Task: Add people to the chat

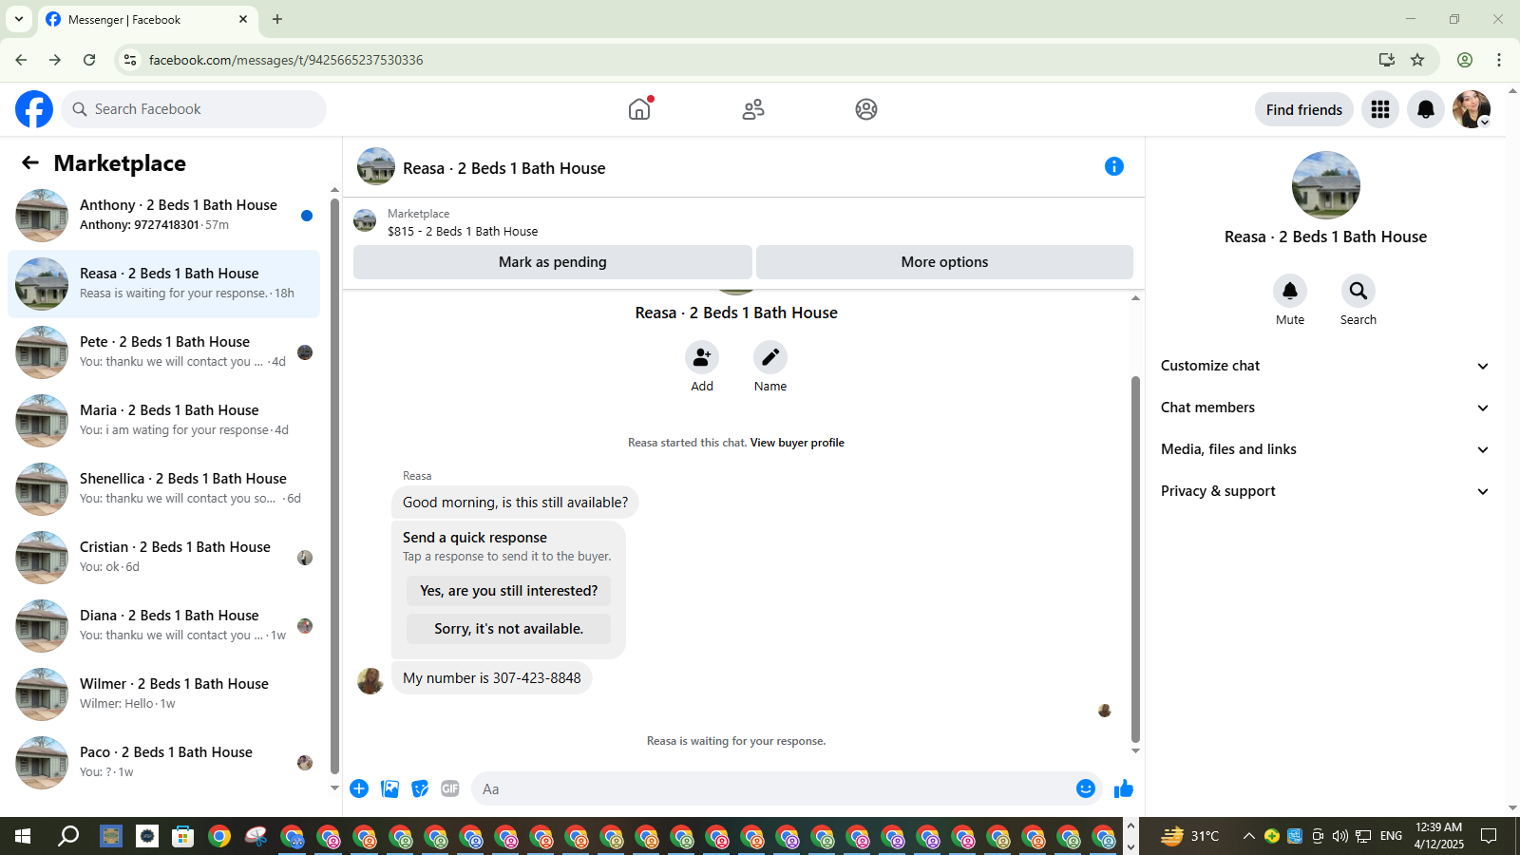Action: click(x=702, y=357)
